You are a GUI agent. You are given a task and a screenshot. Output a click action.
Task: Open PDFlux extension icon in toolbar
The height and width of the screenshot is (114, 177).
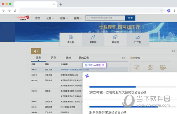pyautogui.click(x=169, y=11)
